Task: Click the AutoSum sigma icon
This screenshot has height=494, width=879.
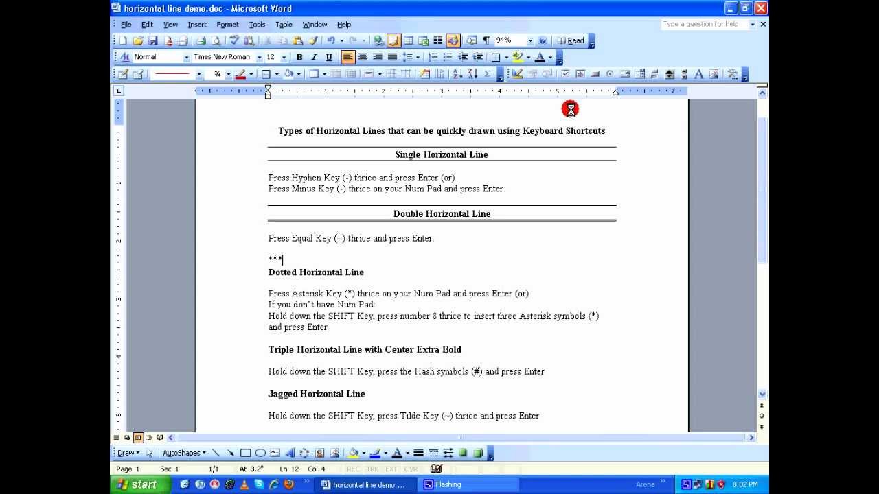Action: tap(488, 73)
